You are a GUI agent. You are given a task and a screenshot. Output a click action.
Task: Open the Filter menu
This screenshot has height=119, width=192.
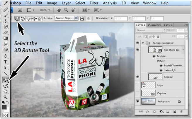pyautogui.click(x=94, y=3)
